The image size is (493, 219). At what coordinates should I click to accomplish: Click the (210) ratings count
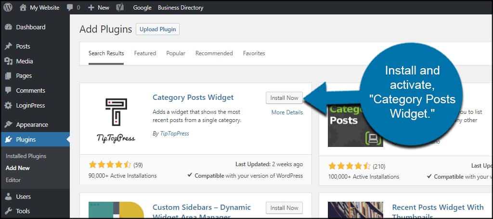click(379, 166)
